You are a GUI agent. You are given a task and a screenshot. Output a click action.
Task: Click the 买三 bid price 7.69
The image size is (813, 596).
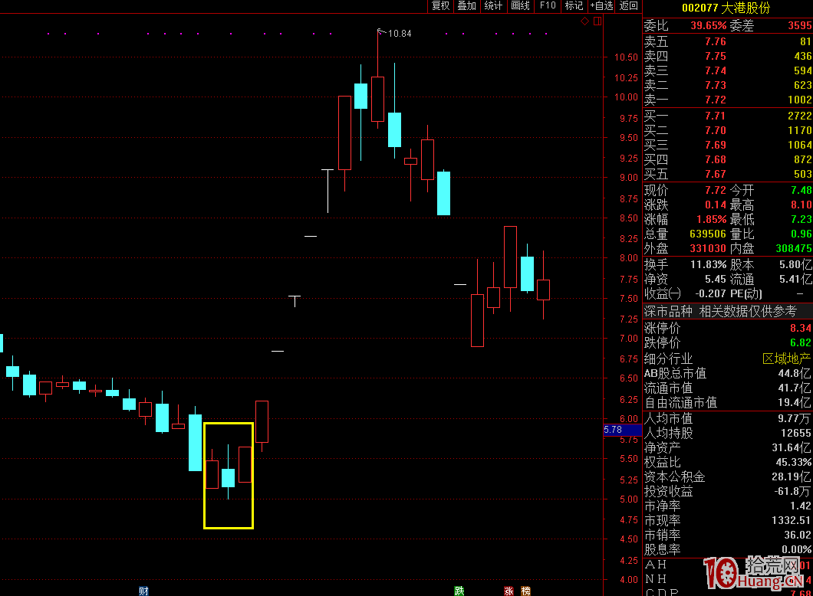715,145
